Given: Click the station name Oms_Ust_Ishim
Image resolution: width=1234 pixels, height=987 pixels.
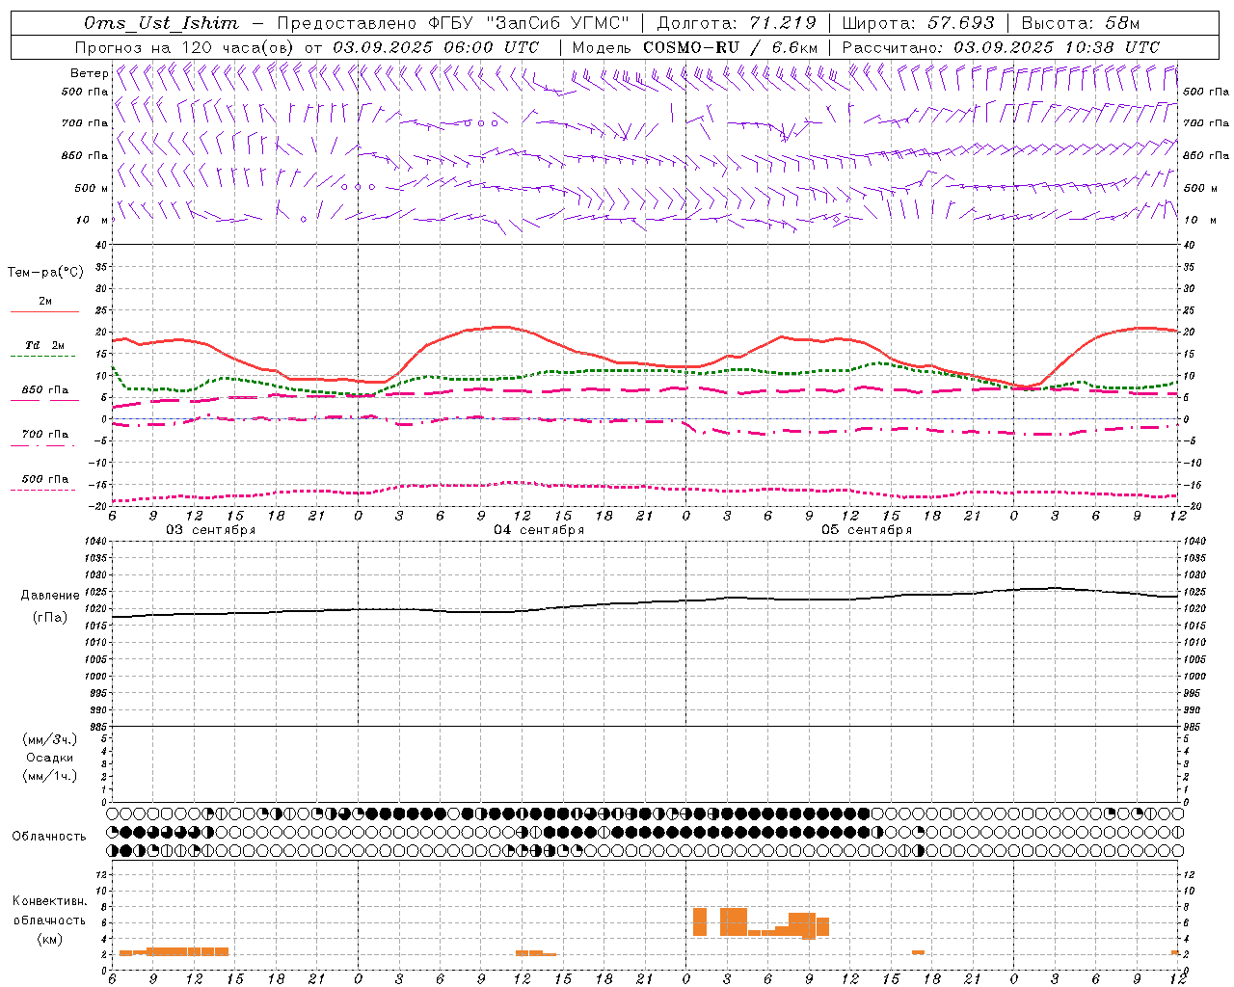Looking at the screenshot, I should [x=161, y=23].
